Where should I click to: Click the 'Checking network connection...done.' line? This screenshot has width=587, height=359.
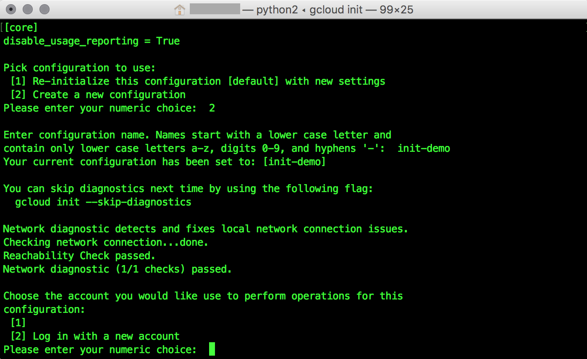pos(106,242)
